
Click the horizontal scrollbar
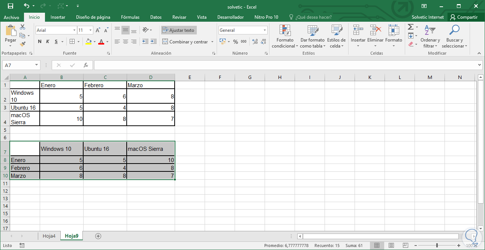(x=381, y=236)
